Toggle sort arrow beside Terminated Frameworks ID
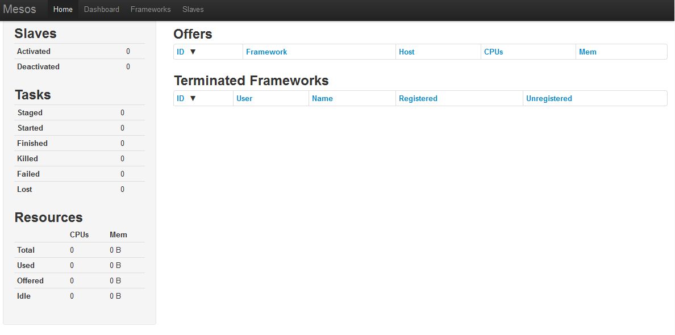 (x=193, y=98)
